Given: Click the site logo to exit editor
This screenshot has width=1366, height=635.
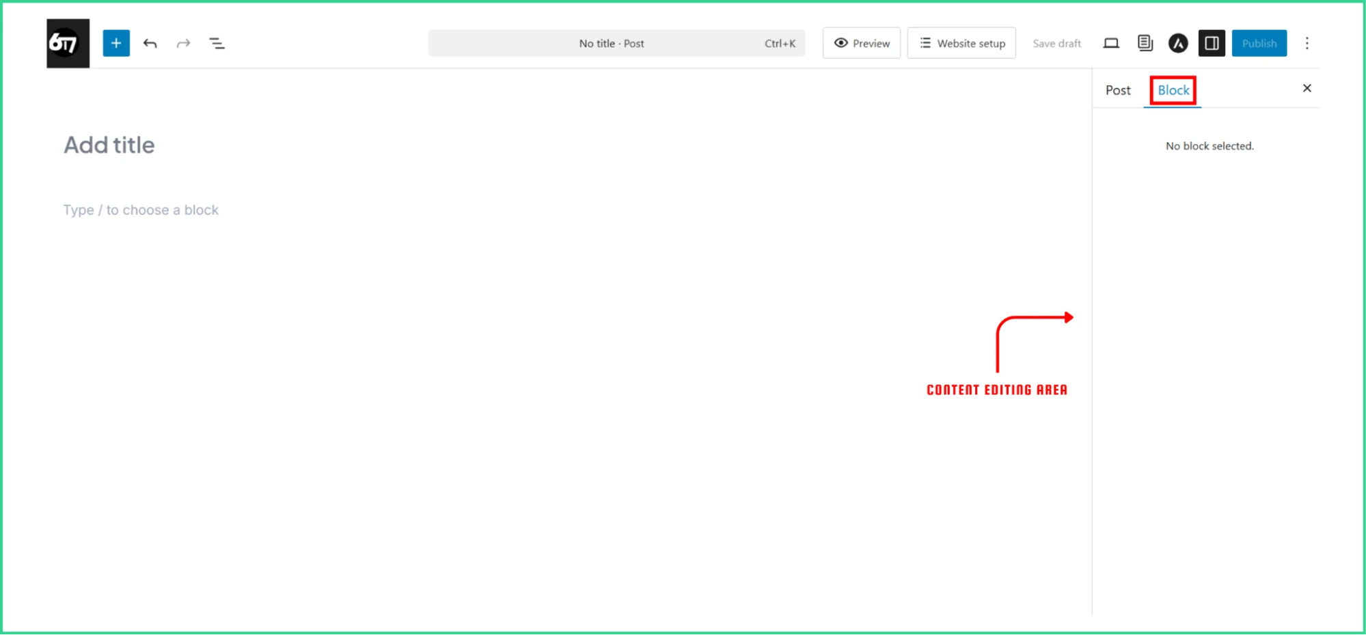Looking at the screenshot, I should [68, 43].
